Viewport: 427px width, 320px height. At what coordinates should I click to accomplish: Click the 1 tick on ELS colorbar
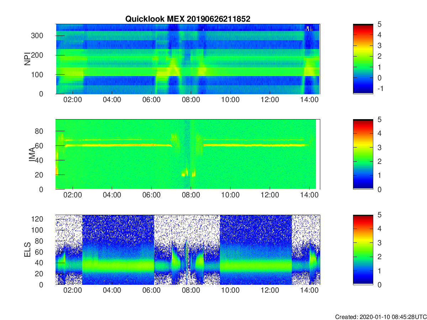379,271
